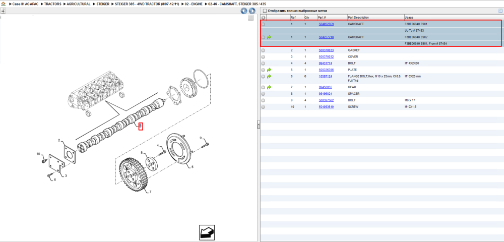Open 'TRACTORS' breadcrumb level

click(52, 4)
